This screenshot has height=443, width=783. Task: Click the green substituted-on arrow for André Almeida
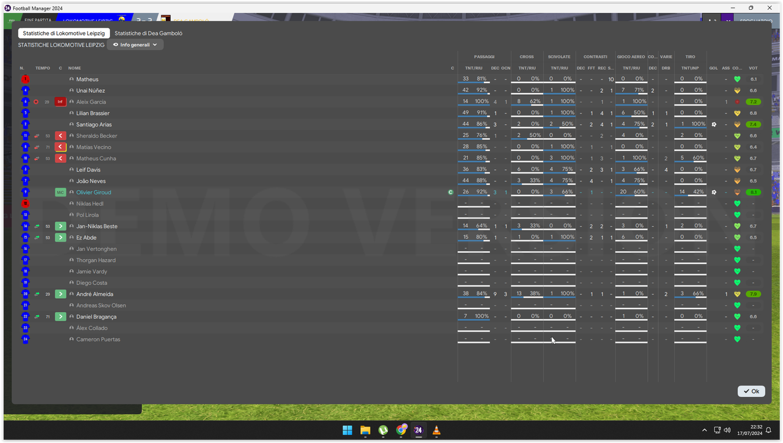click(x=61, y=294)
